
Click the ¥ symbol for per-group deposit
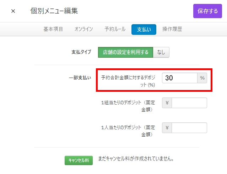[167, 103]
